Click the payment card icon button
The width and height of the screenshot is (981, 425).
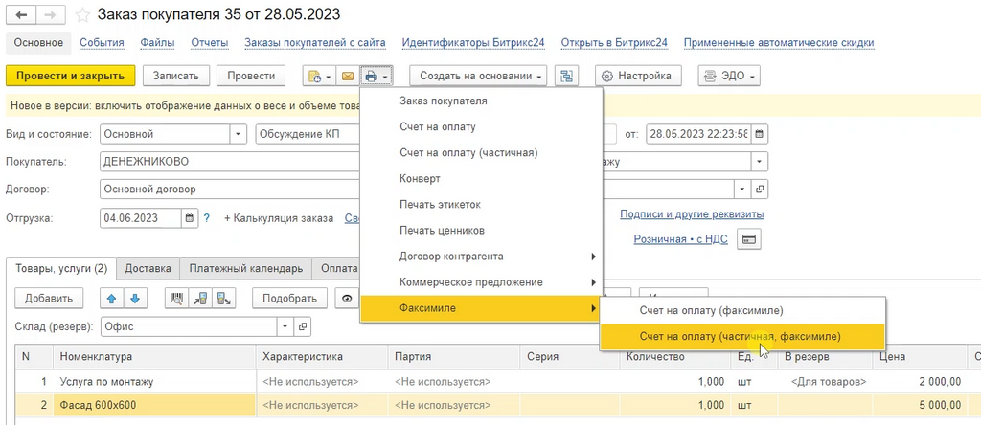[749, 239]
